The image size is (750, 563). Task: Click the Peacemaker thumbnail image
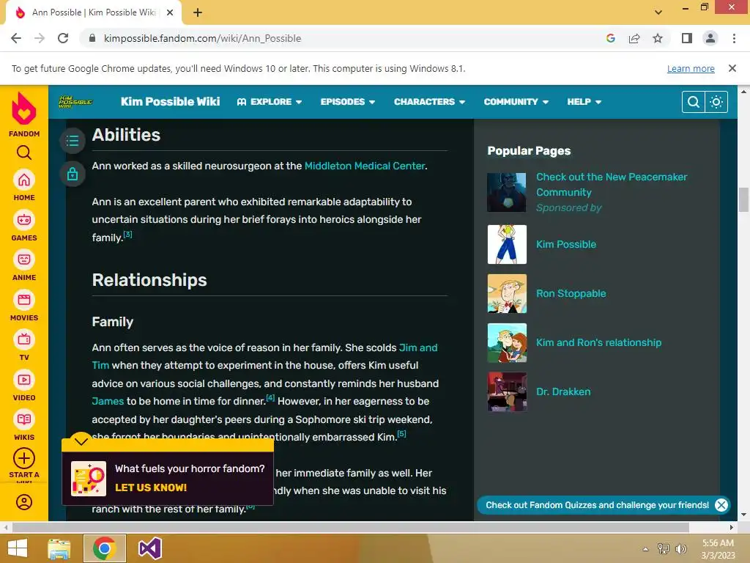pyautogui.click(x=507, y=193)
